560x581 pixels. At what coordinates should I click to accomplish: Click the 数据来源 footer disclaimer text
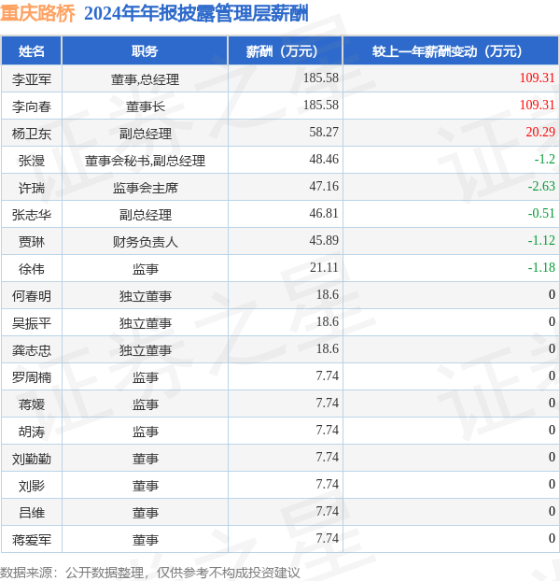150,573
